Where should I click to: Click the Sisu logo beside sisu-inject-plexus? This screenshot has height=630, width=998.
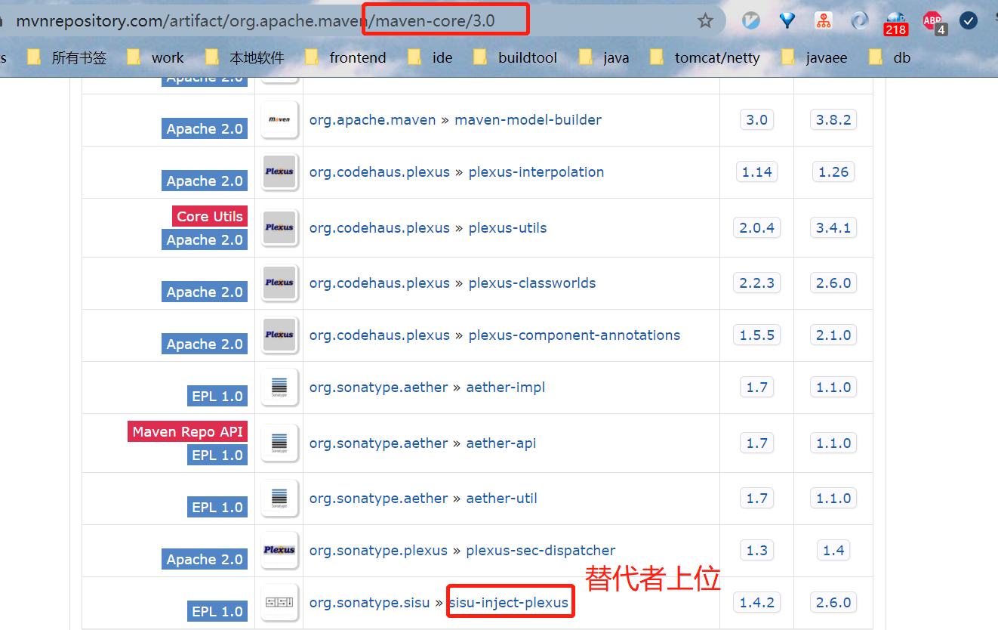[x=279, y=602]
